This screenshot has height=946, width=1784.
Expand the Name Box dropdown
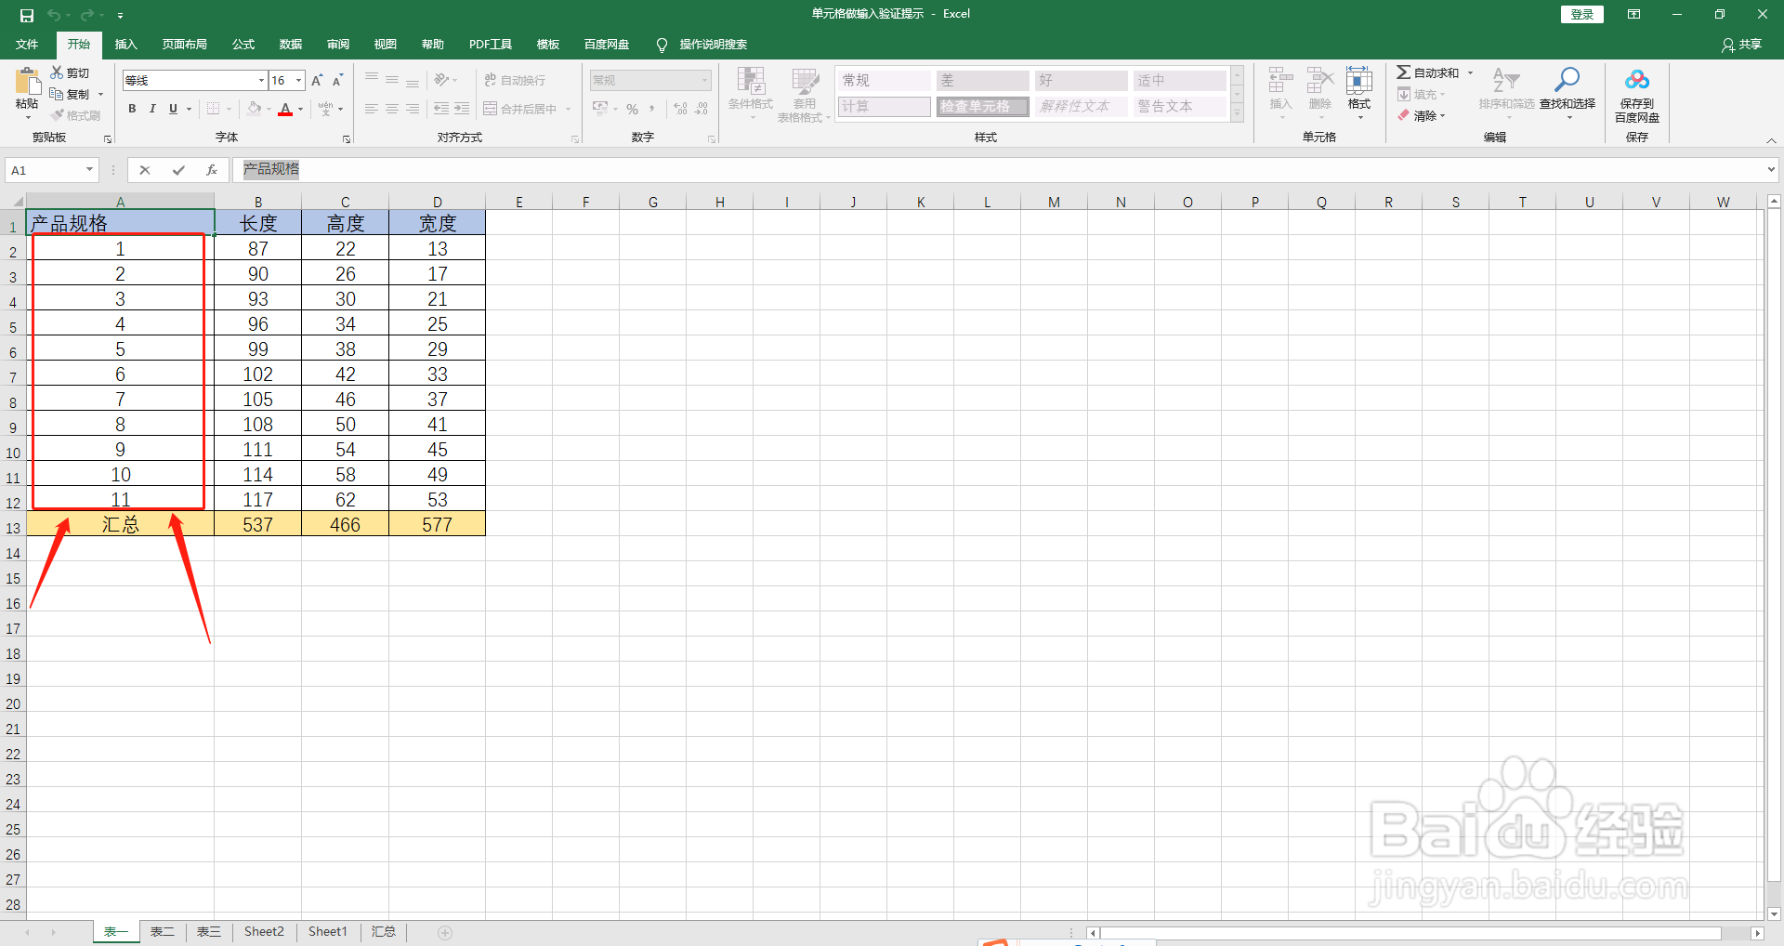(90, 170)
